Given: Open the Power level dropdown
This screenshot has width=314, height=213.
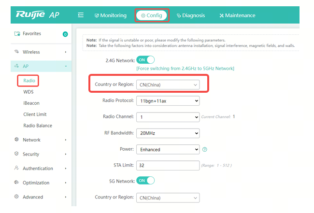Looking at the screenshot, I should (168, 149).
